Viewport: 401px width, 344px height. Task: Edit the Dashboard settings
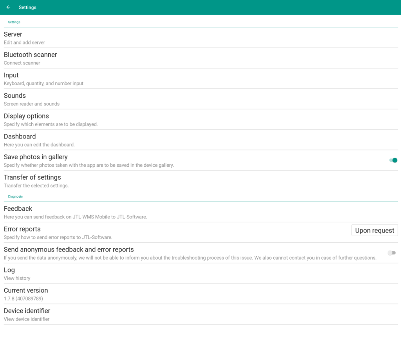point(20,137)
